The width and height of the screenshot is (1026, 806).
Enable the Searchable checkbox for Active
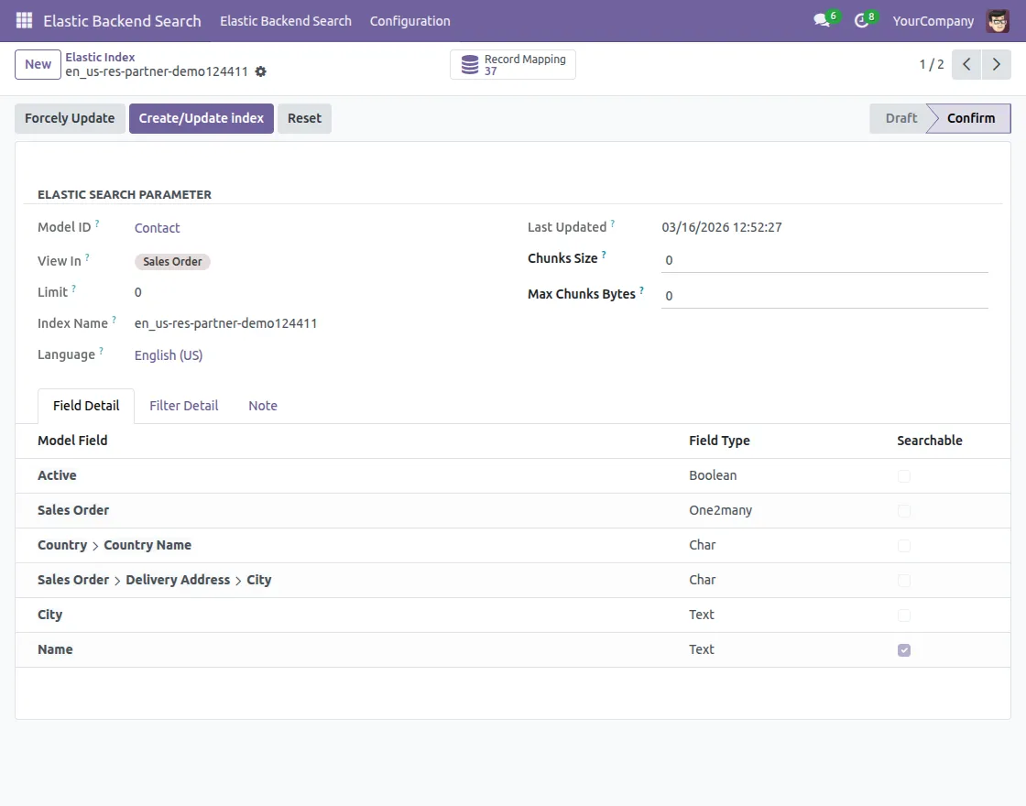(x=904, y=476)
